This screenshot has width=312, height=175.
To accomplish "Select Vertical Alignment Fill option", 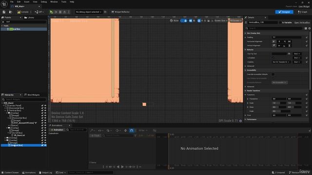I will point(289,46).
